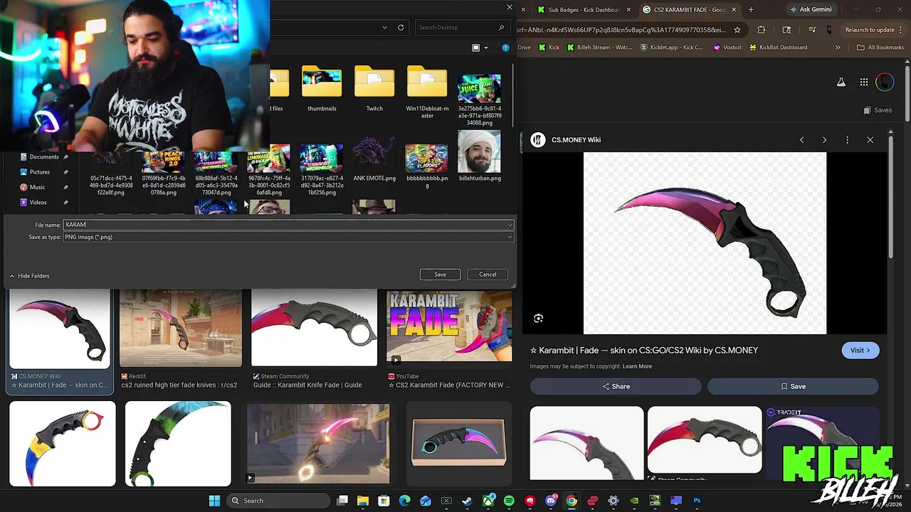
Task: Open help in the Save dialog
Action: [x=505, y=48]
